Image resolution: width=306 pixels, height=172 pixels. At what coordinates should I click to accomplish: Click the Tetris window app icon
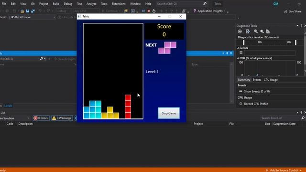pyautogui.click(x=79, y=16)
